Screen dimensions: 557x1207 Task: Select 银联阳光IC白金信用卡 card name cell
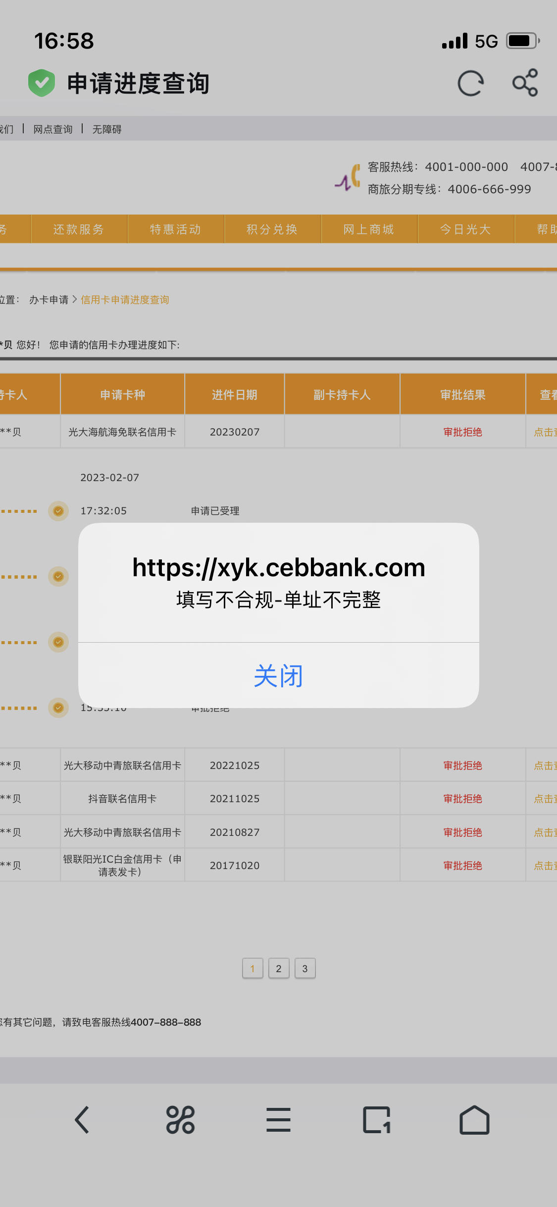(x=122, y=866)
